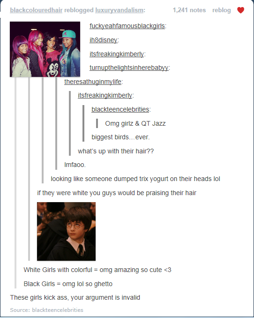Click first itsfreakingkimberly link beside photo
Image resolution: width=254 pixels, height=318 pixels.
(117, 54)
